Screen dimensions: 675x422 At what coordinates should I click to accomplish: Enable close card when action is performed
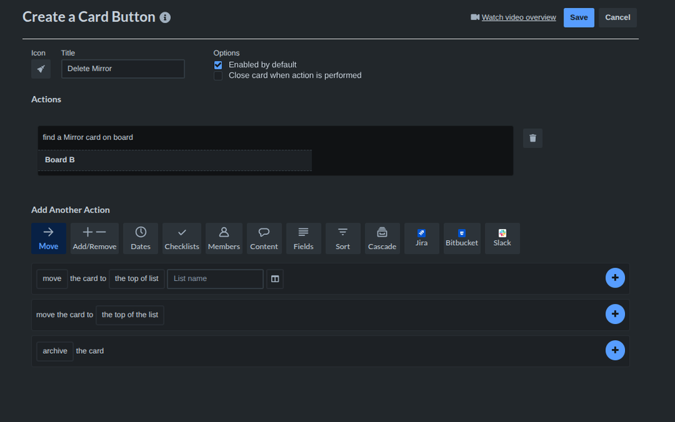click(x=218, y=76)
